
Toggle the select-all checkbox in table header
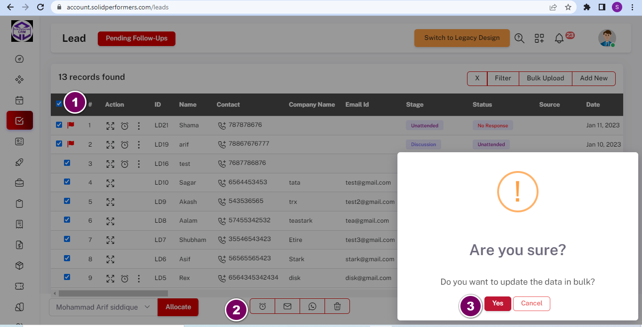click(59, 104)
